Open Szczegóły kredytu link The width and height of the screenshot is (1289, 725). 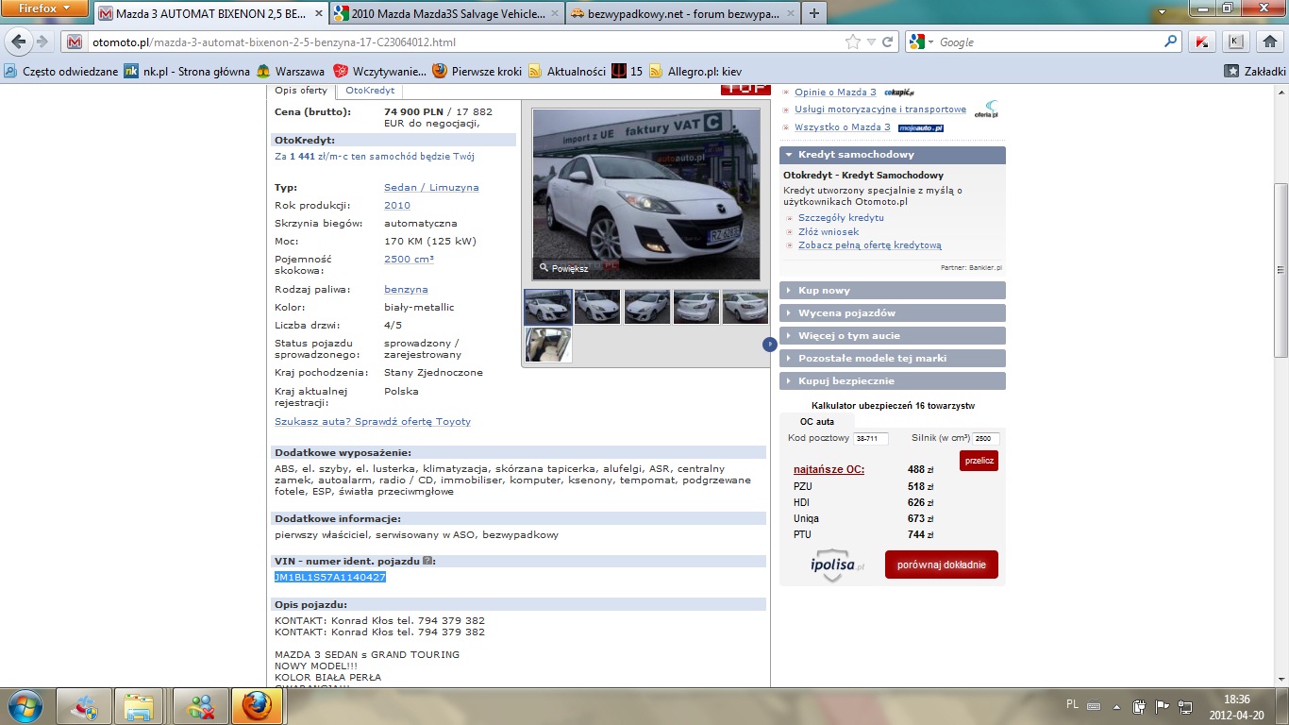point(841,218)
